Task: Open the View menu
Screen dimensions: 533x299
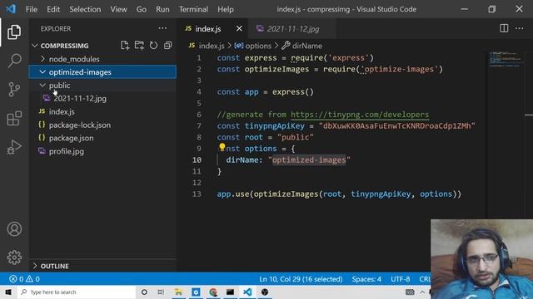Action: 118,9
